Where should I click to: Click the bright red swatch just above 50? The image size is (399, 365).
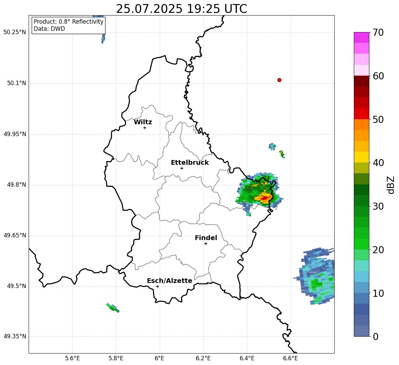(361, 114)
